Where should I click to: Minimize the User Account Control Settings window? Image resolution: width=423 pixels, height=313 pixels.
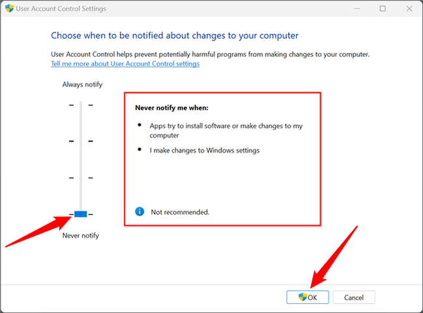357,8
